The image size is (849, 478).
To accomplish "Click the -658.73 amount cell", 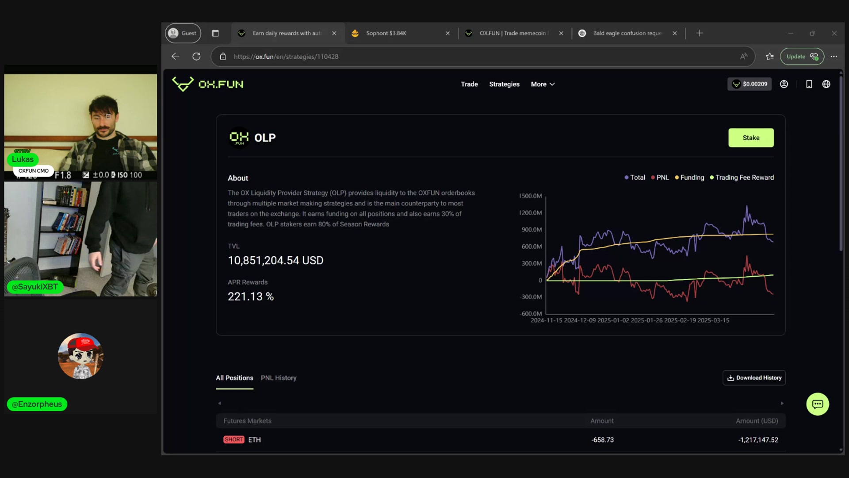I will pos(602,440).
